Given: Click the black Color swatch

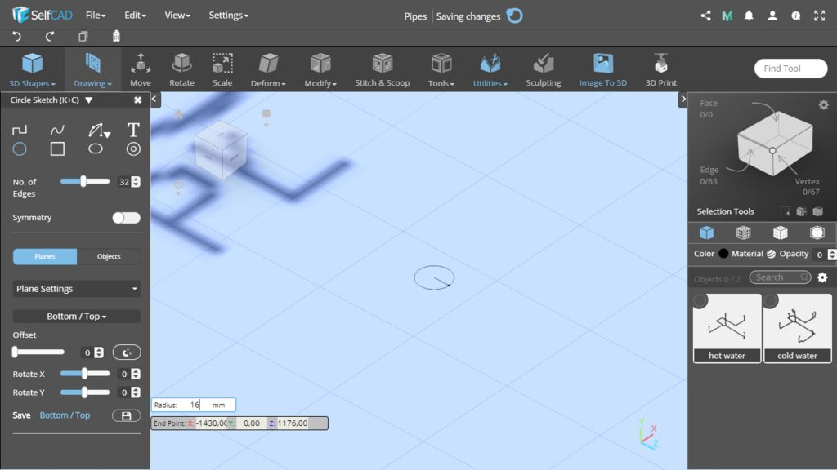Looking at the screenshot, I should (x=723, y=254).
